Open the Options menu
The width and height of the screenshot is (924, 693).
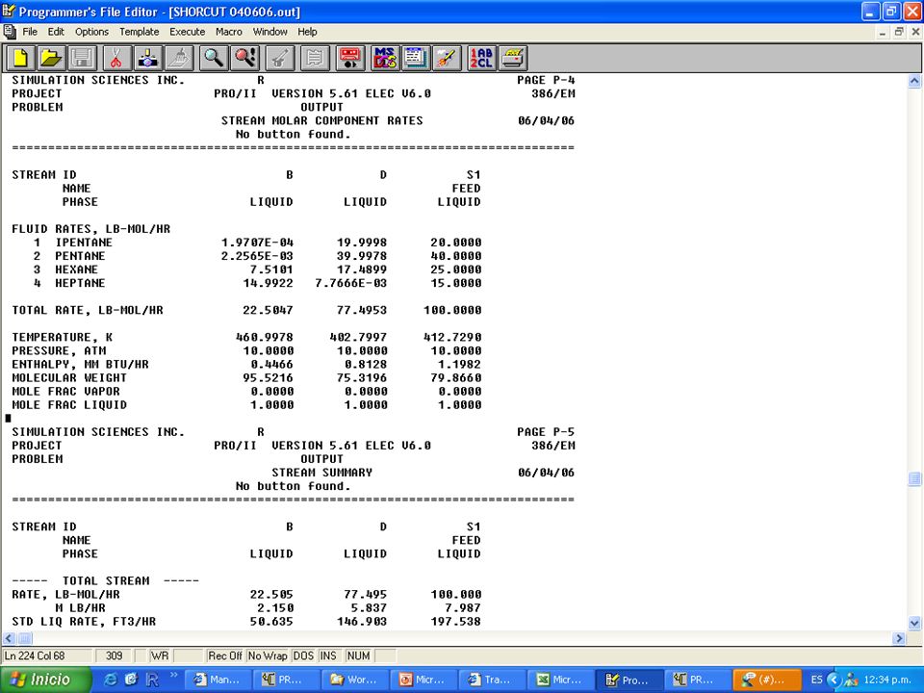pyautogui.click(x=91, y=32)
